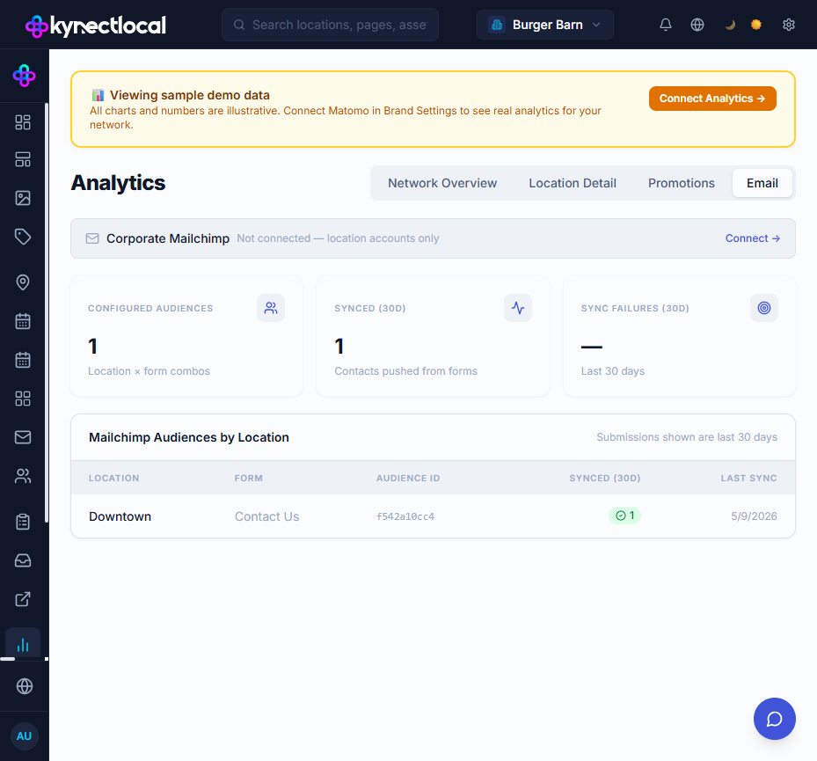Click the LOCATION column header
Image resolution: width=817 pixels, height=761 pixels.
click(113, 478)
